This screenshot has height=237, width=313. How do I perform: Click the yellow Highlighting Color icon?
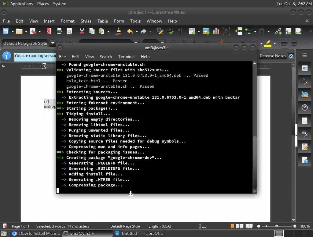[x=268, y=43]
